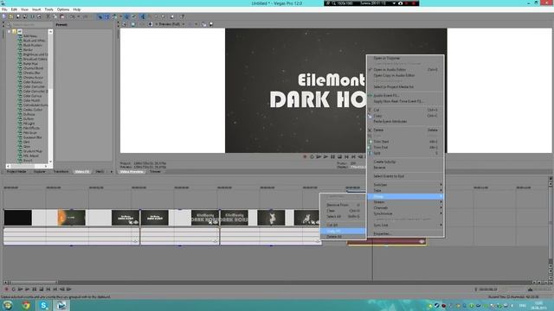This screenshot has height=311, width=554.
Task: Click the arrow to show more panel tabs
Action: coord(111,172)
